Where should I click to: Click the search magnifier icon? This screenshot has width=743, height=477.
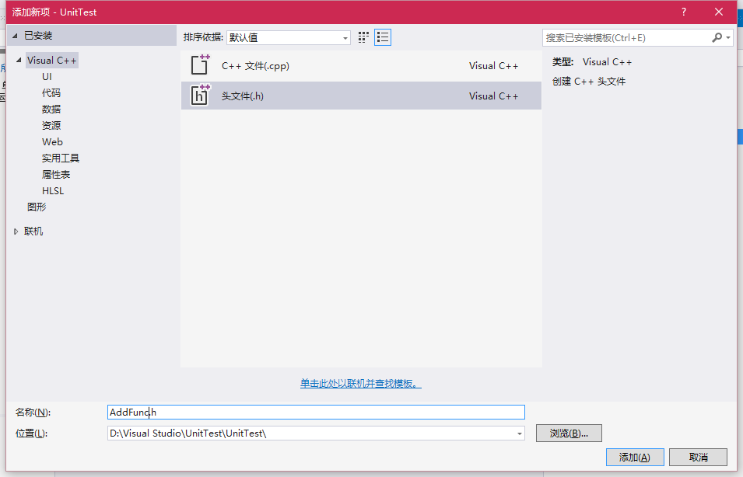coord(717,37)
